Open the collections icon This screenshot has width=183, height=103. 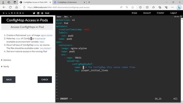pos(160,7)
